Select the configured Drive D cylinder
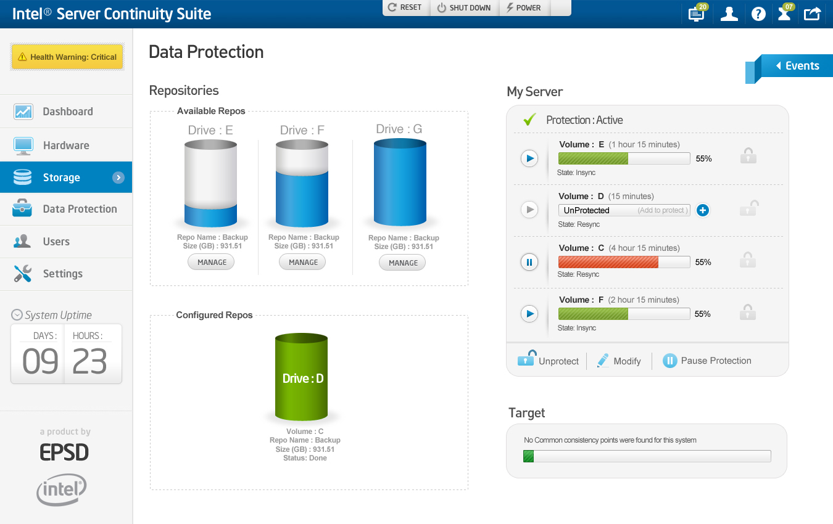This screenshot has width=833, height=524. [x=302, y=378]
